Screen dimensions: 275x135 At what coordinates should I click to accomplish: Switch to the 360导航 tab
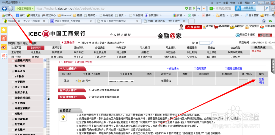pos(24,21)
